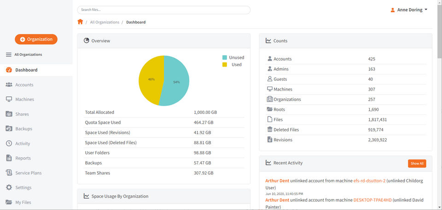Screen dimensions: 442x210
Task: Click the Organizations building icon in Counts
Action: pyautogui.click(x=270, y=99)
